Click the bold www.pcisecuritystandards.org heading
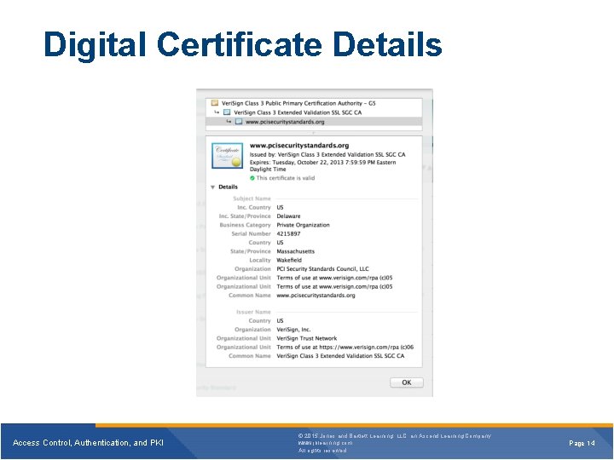The image size is (614, 460). [x=299, y=146]
